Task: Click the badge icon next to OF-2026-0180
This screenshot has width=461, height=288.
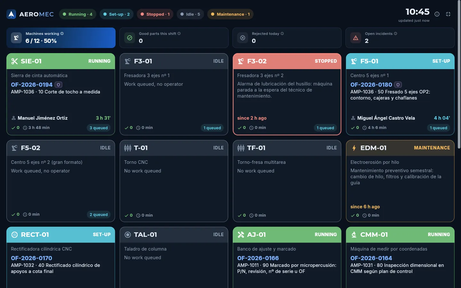Action: tap(398, 85)
